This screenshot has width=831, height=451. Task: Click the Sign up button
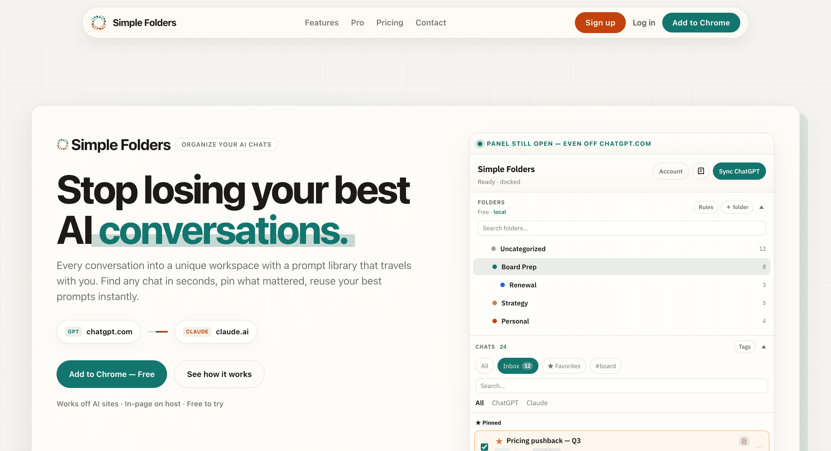(x=600, y=23)
